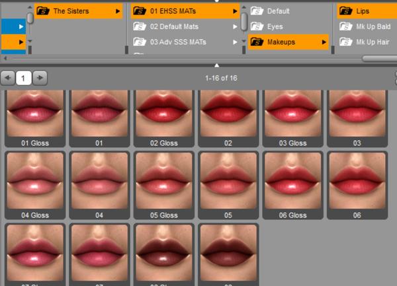Click the first column scroll-down arrow
397x286 pixels.
pos(30,41)
